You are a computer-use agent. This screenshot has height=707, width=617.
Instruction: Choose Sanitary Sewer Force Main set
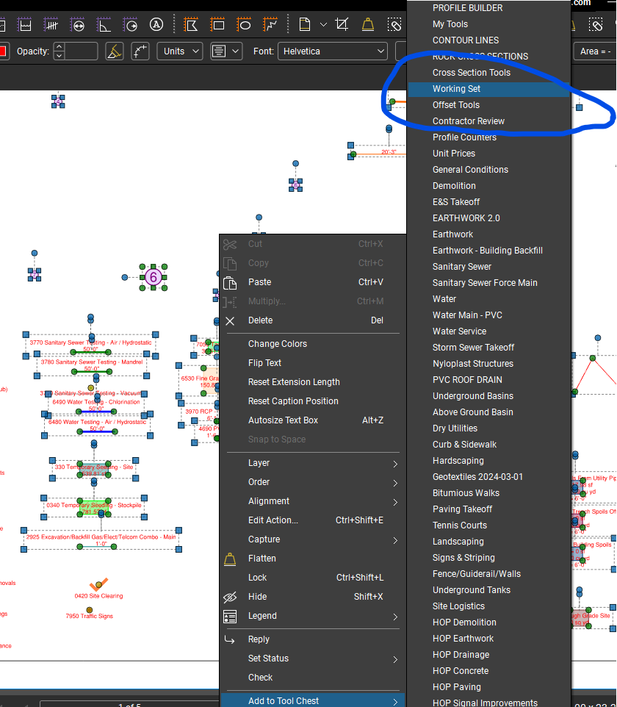489,283
